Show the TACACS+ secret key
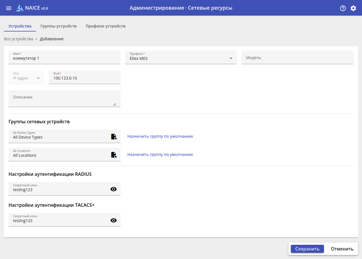 [x=113, y=220]
